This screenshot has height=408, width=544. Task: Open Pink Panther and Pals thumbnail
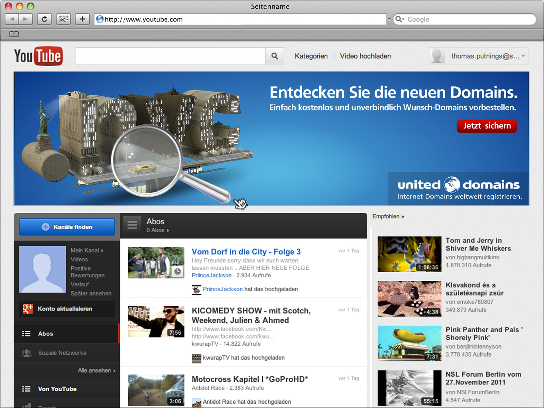pos(409,343)
